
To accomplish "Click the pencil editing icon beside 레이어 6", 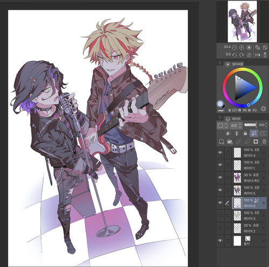I will click(x=227, y=203).
